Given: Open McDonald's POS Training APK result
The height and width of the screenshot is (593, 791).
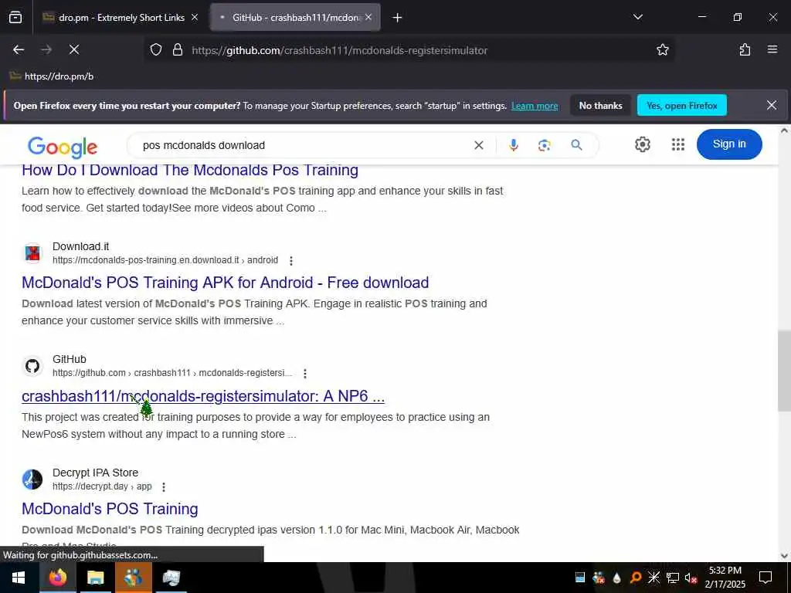Looking at the screenshot, I should (x=225, y=283).
